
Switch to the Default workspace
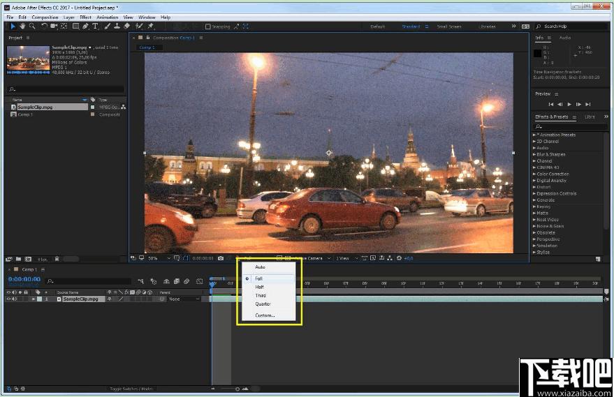click(x=377, y=27)
